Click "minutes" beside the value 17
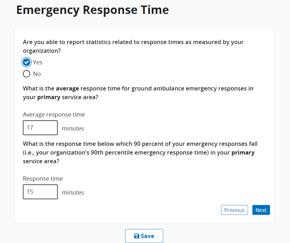 coord(73,128)
